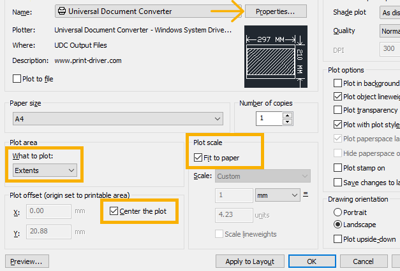The image size is (400, 271).
Task: Enable Plot transparency checkbox
Action: 337,110
